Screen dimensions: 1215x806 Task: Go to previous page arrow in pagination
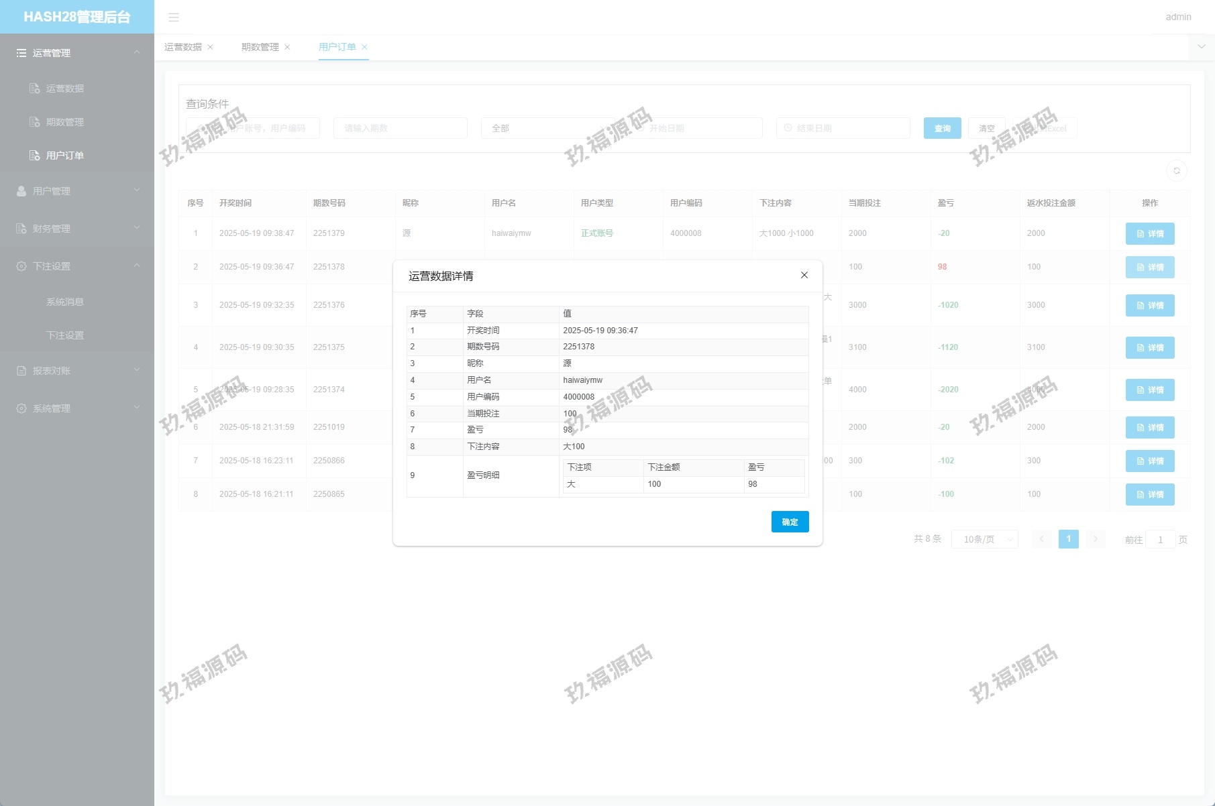pyautogui.click(x=1042, y=539)
